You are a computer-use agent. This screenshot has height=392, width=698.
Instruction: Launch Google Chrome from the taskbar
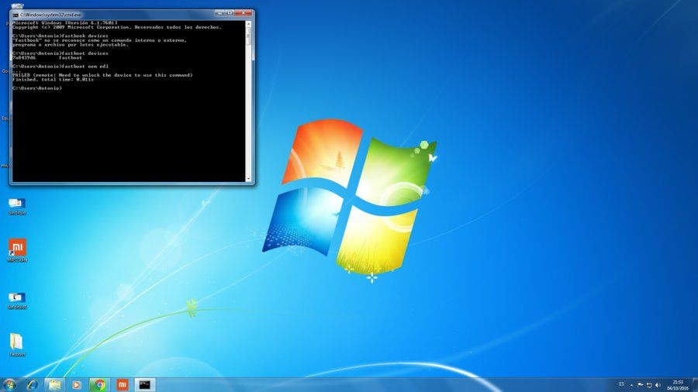pyautogui.click(x=99, y=385)
